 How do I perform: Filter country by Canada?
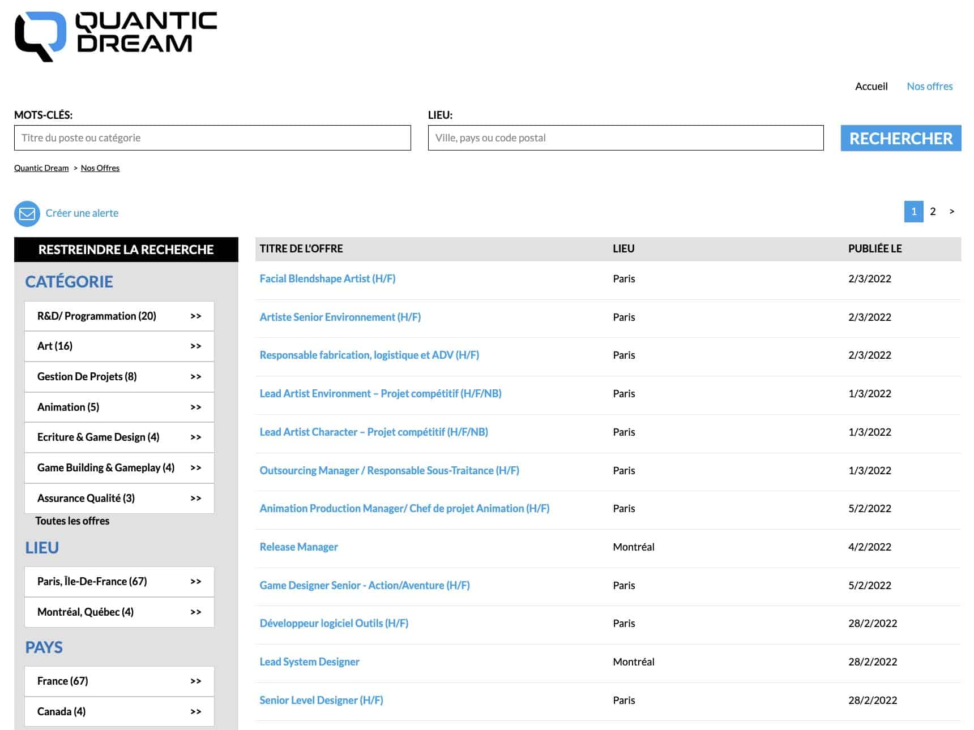pyautogui.click(x=119, y=712)
